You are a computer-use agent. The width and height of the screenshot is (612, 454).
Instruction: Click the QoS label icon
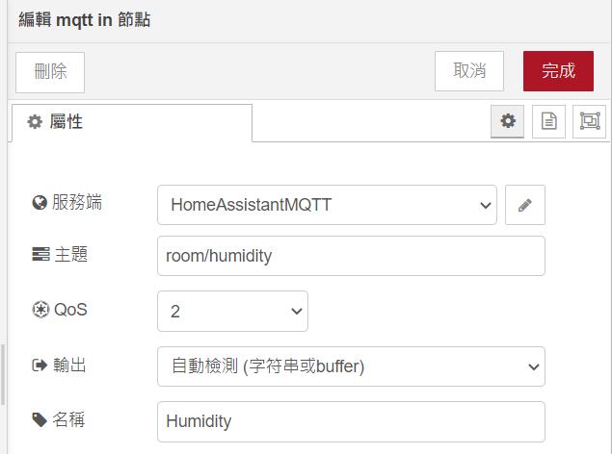[40, 310]
